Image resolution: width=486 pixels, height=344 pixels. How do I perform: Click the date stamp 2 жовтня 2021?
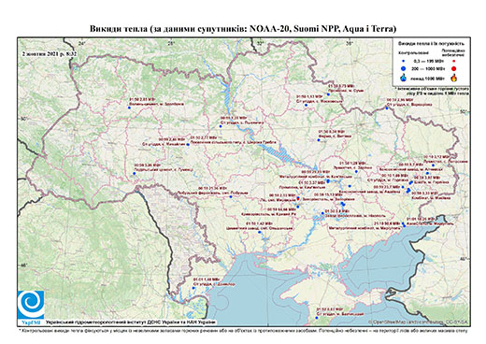(x=50, y=53)
